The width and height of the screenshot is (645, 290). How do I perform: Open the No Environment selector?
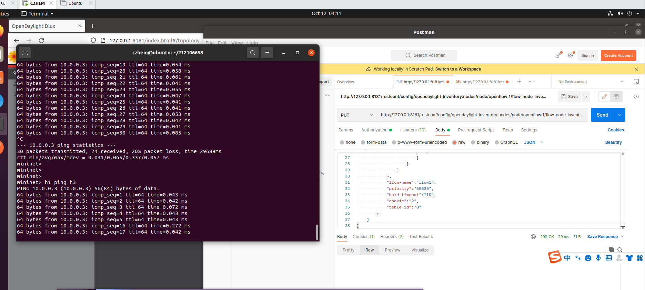point(591,82)
